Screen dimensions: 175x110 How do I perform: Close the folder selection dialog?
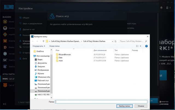[x=148, y=36]
